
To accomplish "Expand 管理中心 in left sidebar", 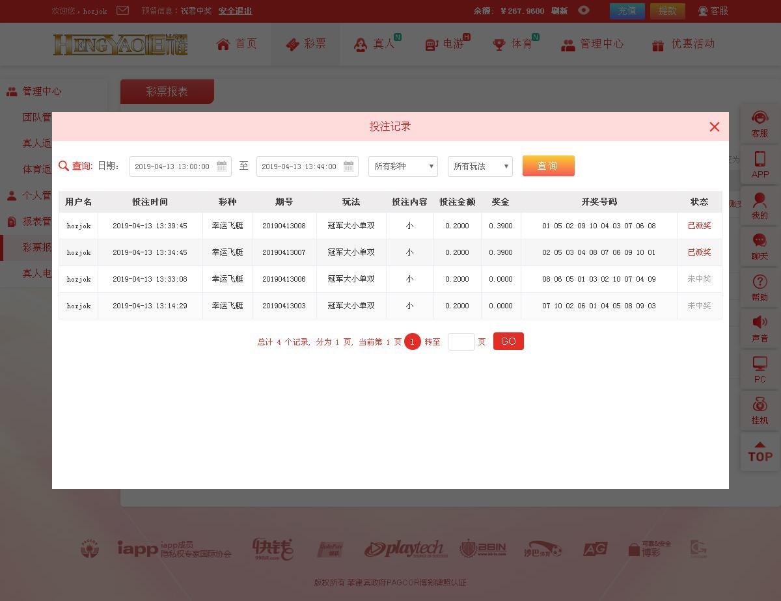I will click(42, 92).
